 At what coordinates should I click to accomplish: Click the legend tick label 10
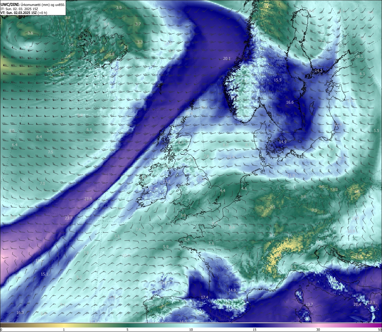(x=191, y=330)
